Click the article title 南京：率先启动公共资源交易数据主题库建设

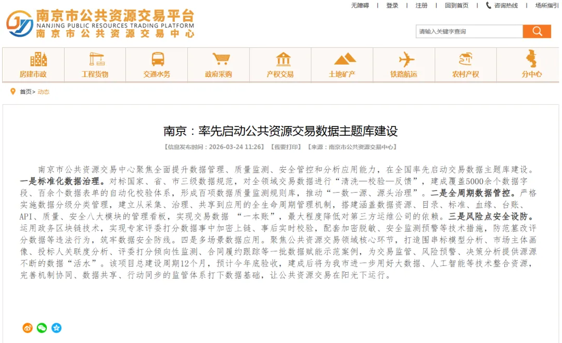pos(280,131)
